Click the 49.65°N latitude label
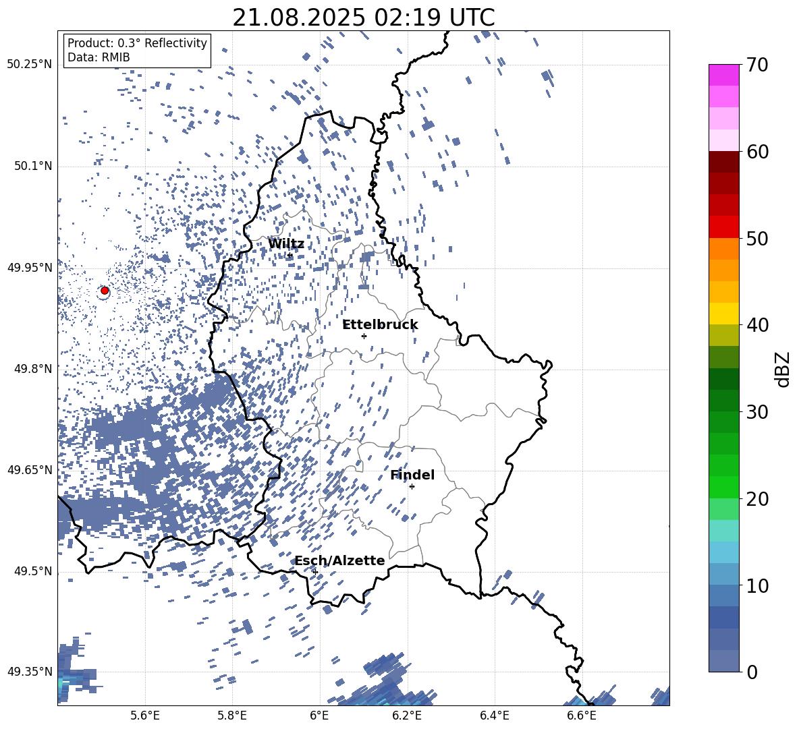Image resolution: width=799 pixels, height=729 pixels. tap(30, 470)
